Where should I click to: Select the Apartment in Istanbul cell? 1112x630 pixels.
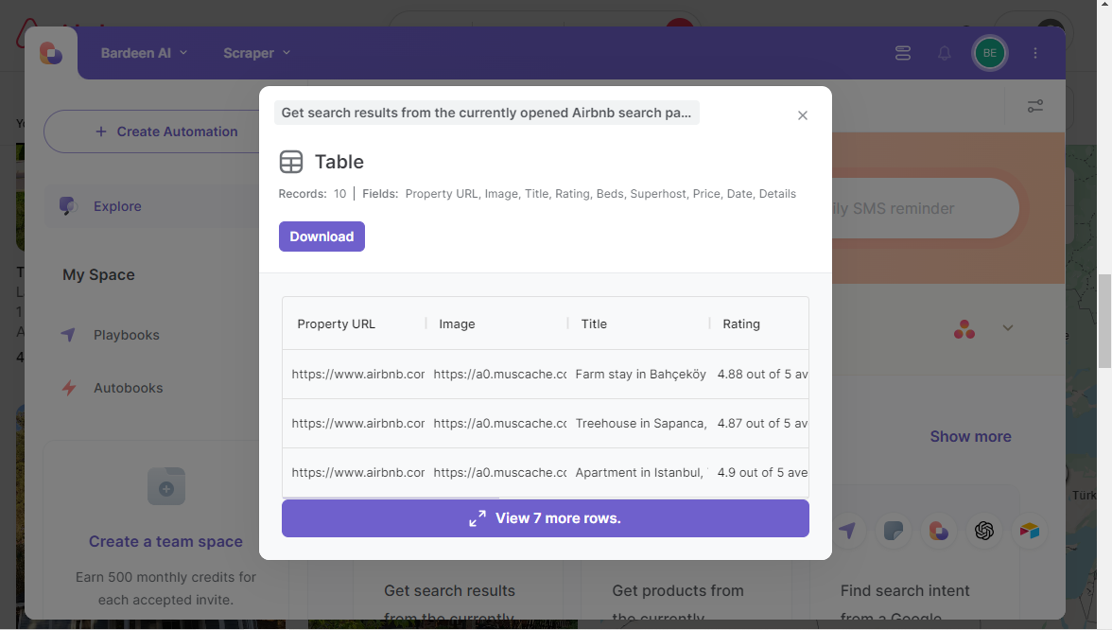coord(640,473)
